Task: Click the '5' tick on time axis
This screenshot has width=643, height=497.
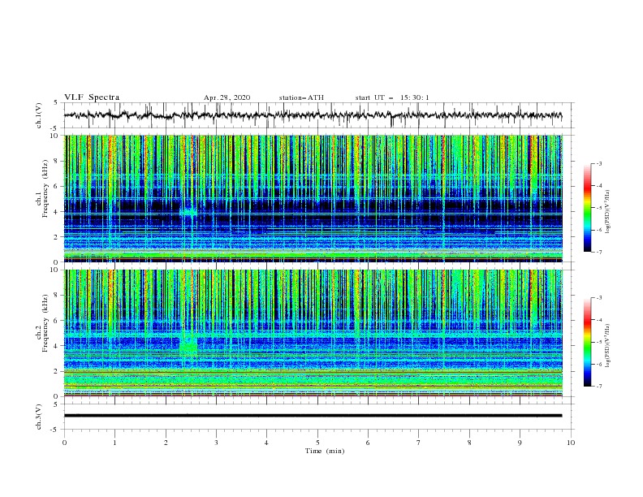Action: [317, 443]
